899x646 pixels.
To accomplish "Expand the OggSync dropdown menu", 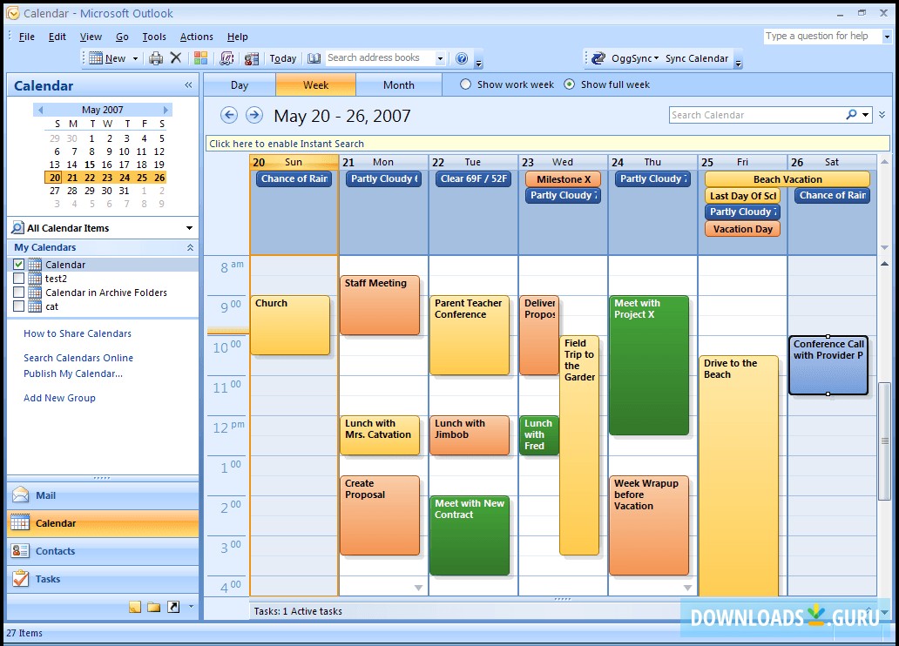I will [x=657, y=58].
